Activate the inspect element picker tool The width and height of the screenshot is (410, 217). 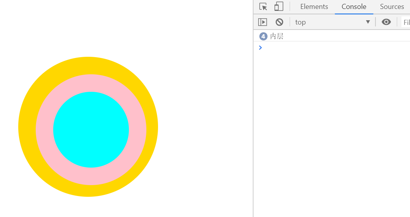(x=263, y=7)
